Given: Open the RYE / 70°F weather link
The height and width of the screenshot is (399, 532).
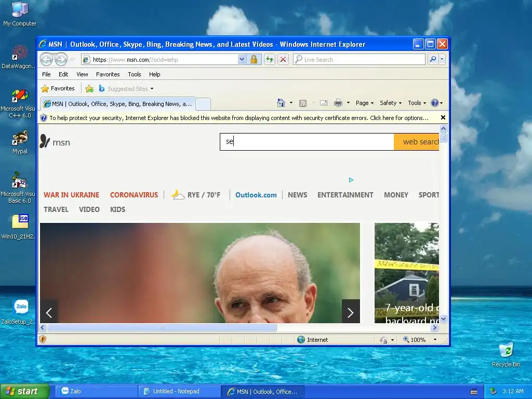Looking at the screenshot, I should click(x=195, y=195).
